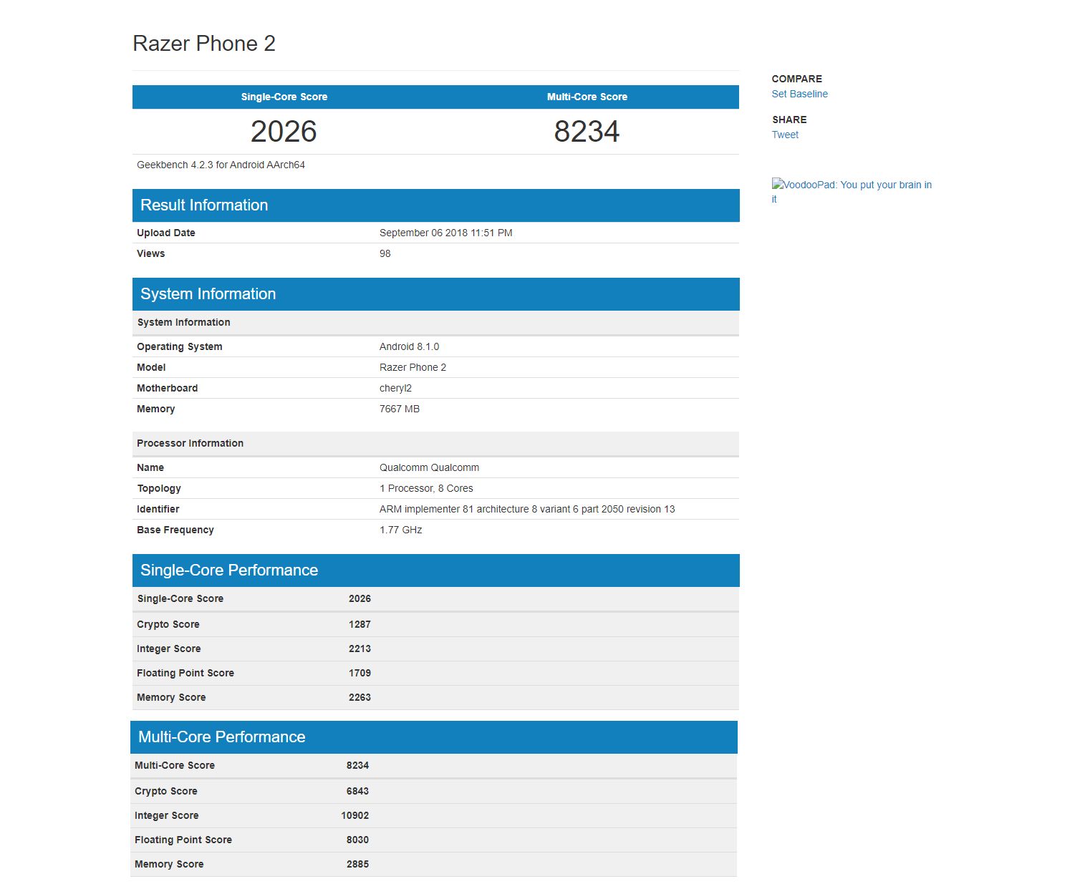
Task: Click the Floating Point Score label beside 1709
Action: pos(185,673)
